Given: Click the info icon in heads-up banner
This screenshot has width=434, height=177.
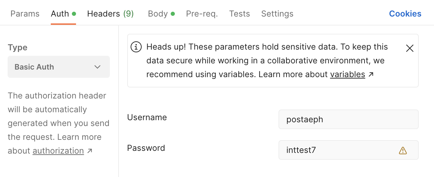Looking at the screenshot, I should click(x=136, y=47).
